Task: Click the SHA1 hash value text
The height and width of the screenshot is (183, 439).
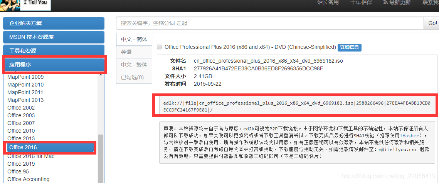Action: click(258, 68)
